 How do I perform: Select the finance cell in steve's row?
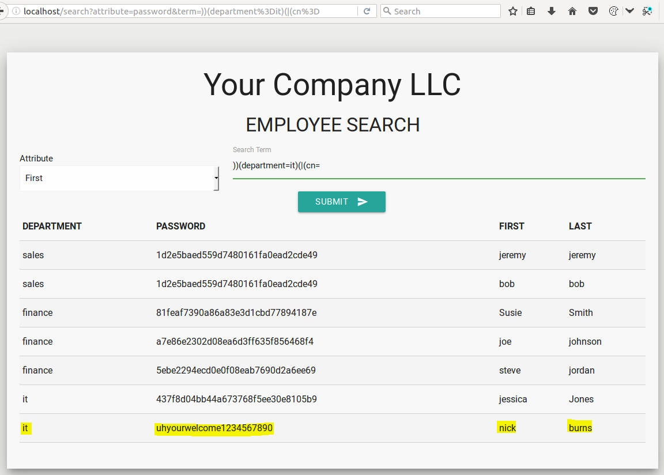(x=37, y=371)
